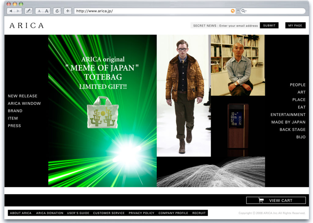Open MY PAGE

coord(295,25)
